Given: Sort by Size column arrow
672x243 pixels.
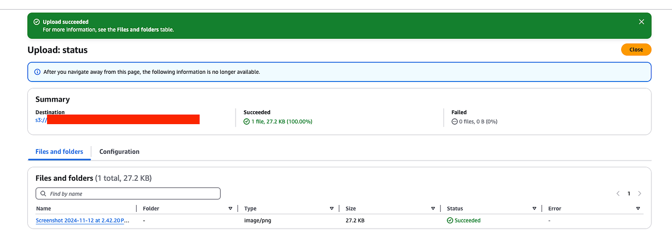Looking at the screenshot, I should pos(433,208).
